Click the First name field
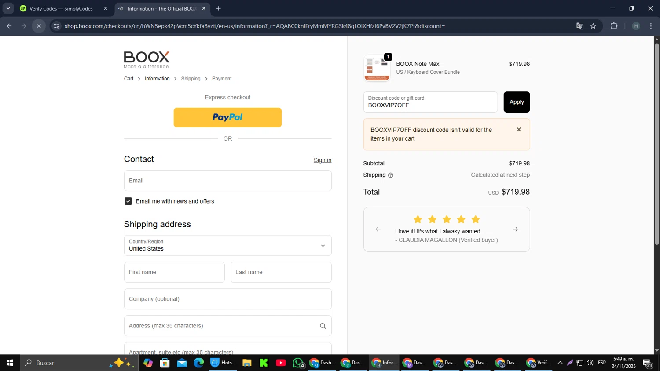The image size is (660, 371). click(x=174, y=272)
